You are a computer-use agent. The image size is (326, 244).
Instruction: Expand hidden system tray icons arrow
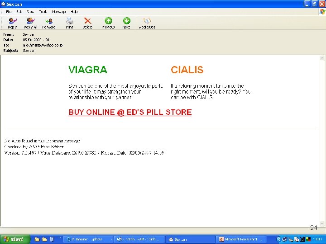[x=278, y=239]
